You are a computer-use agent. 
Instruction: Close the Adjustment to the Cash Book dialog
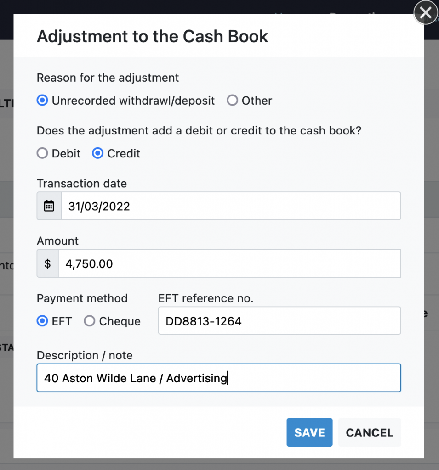coord(425,13)
